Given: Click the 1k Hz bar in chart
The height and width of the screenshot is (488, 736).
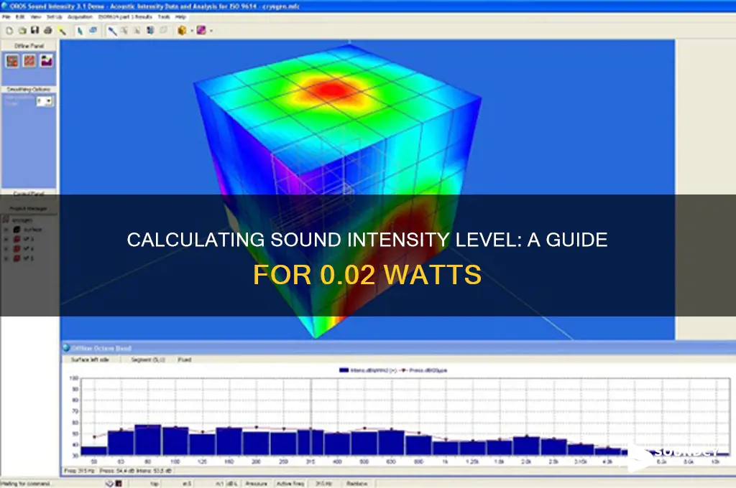Looking at the screenshot, I should [446, 448].
